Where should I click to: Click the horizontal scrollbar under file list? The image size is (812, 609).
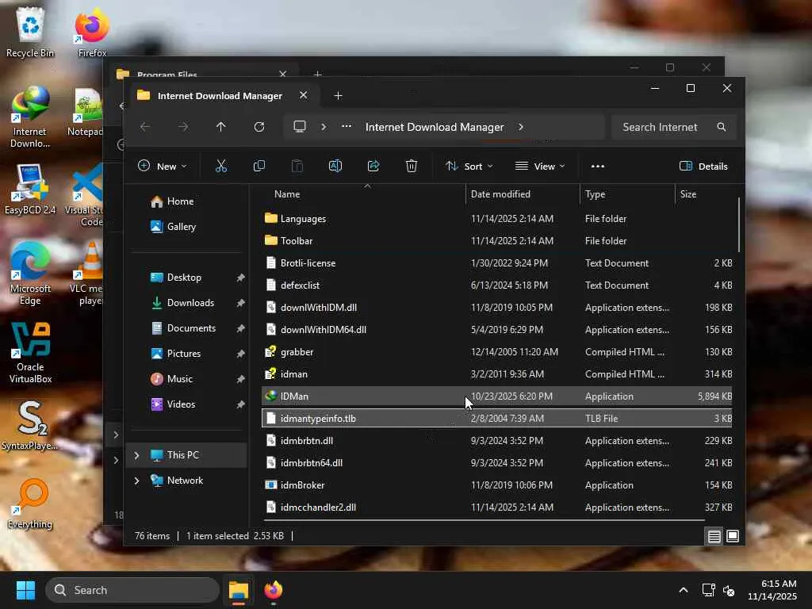point(484,520)
